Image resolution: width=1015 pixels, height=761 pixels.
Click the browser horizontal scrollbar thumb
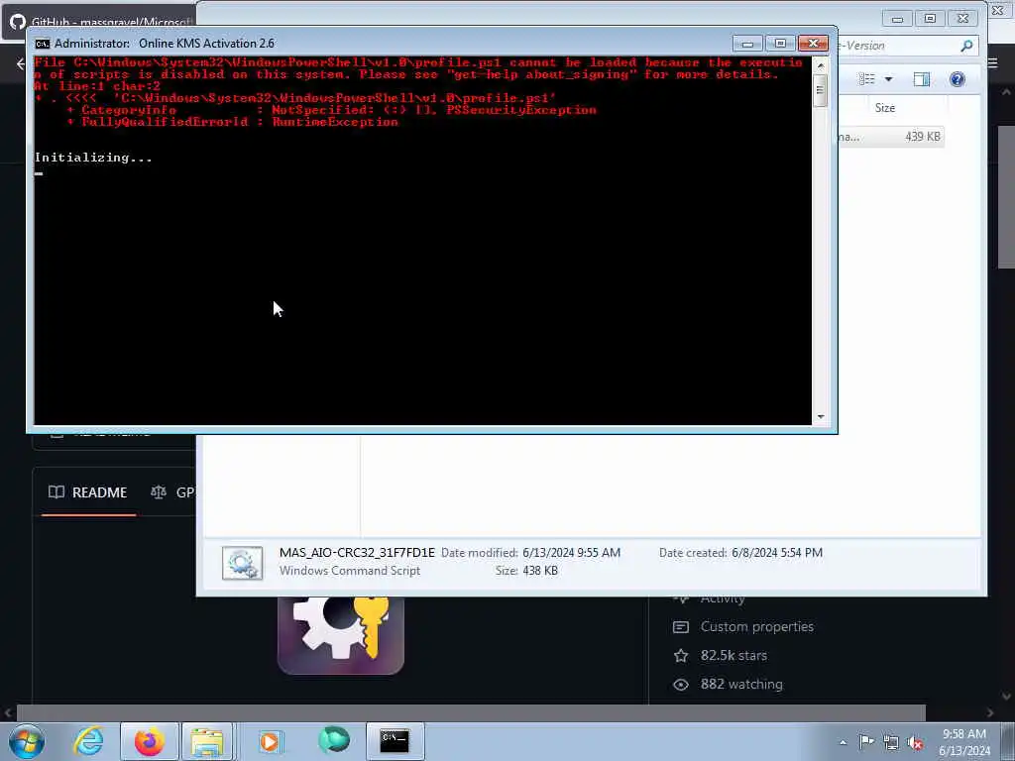tap(471, 712)
